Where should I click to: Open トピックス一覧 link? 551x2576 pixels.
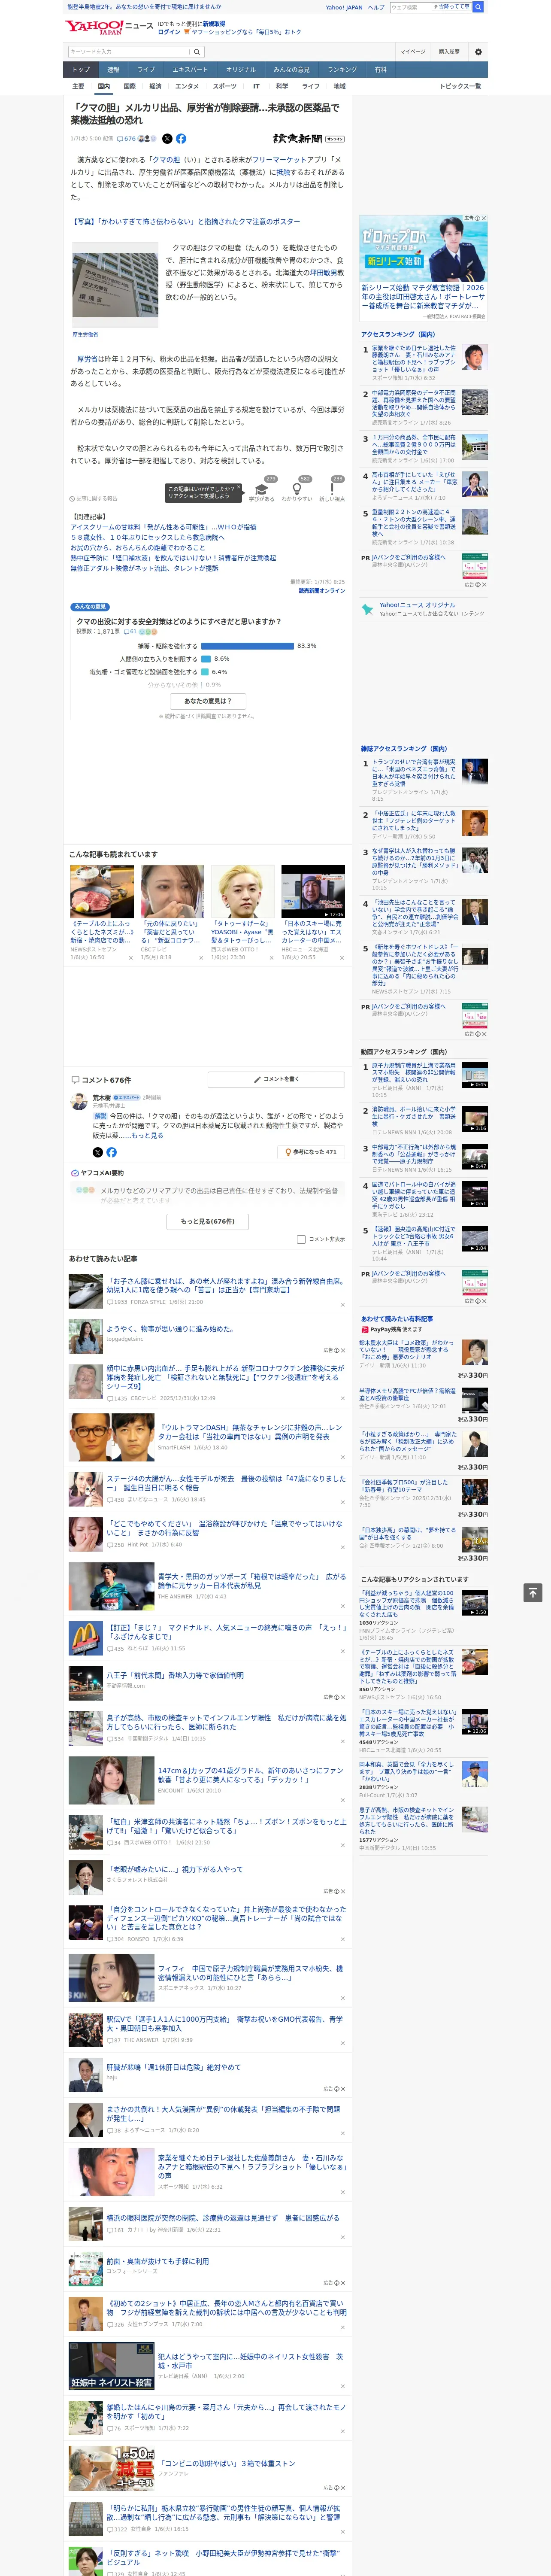460,86
